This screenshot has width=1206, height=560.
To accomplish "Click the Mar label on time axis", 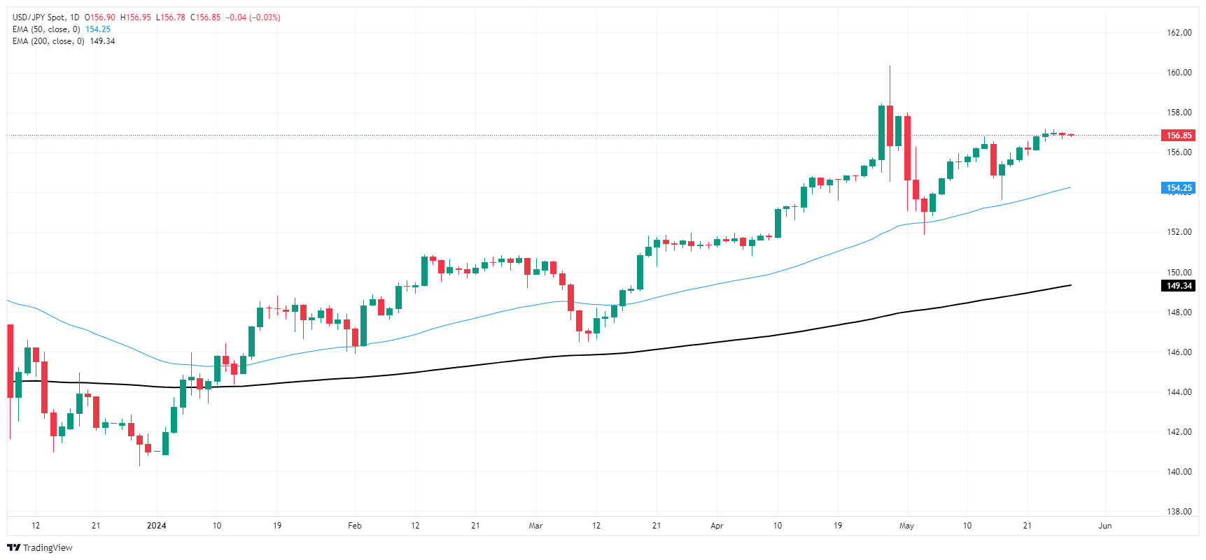I will [535, 526].
